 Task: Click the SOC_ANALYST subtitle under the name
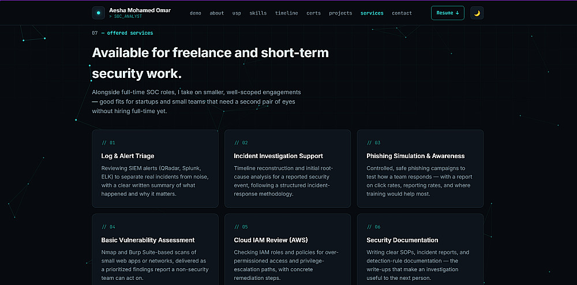125,17
